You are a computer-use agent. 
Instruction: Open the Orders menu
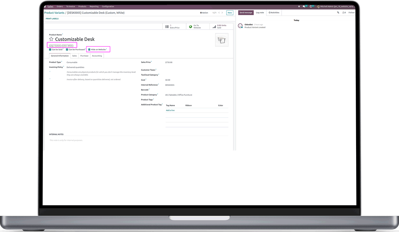pyautogui.click(x=60, y=6)
